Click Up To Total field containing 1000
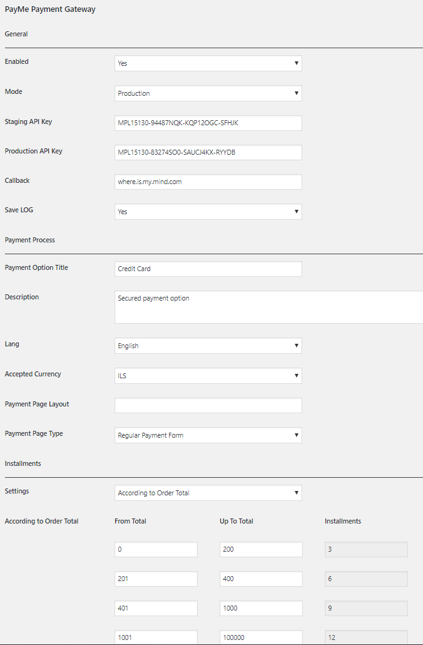 tap(261, 608)
